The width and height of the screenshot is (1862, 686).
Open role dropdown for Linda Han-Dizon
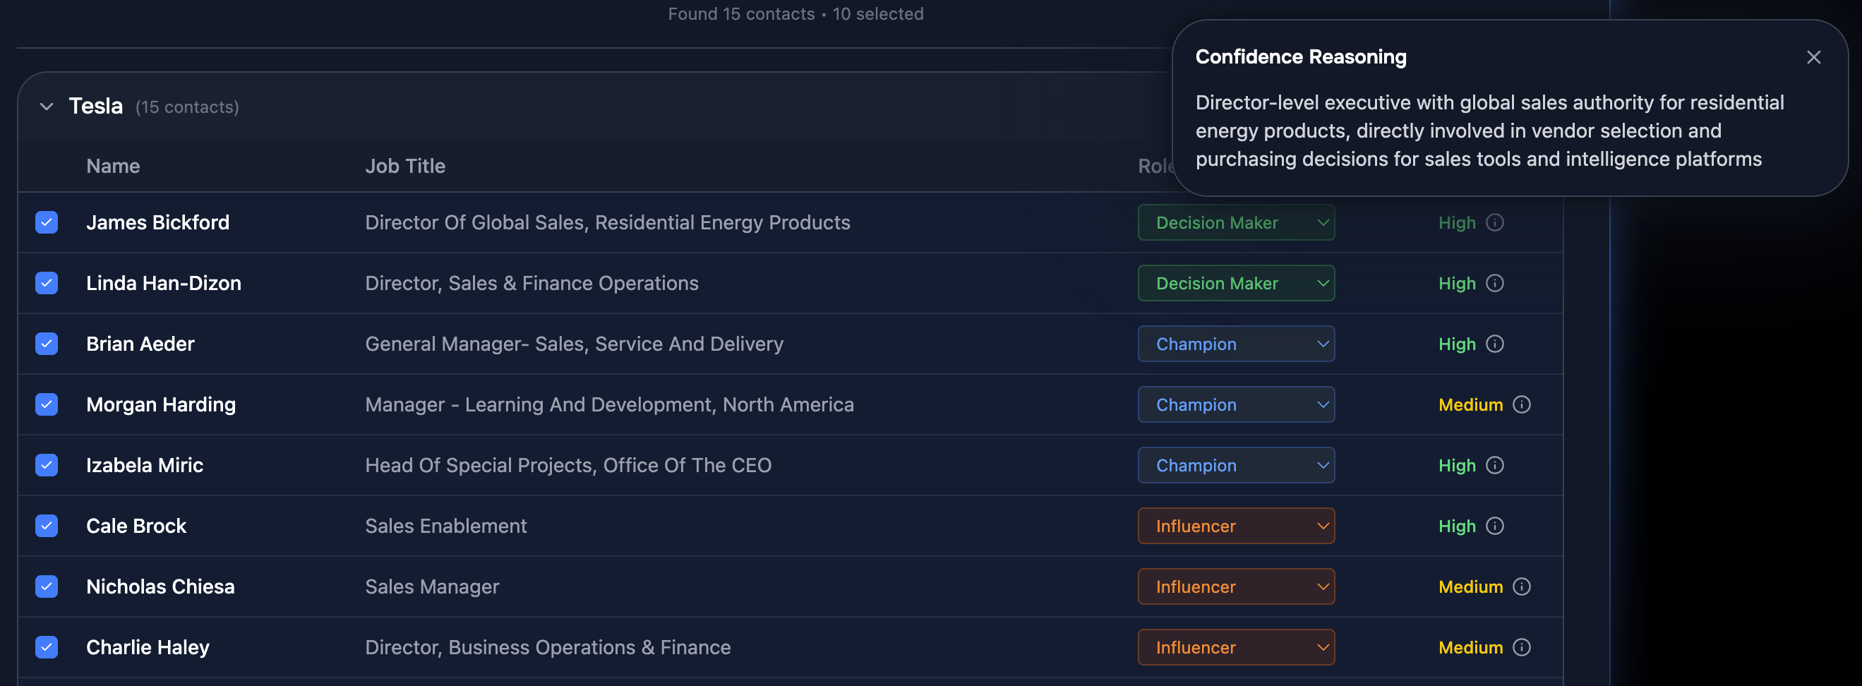(x=1235, y=284)
